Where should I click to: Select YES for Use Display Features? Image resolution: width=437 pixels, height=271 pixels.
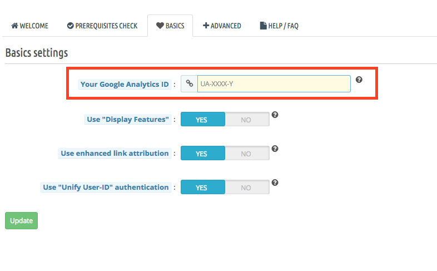tap(202, 119)
